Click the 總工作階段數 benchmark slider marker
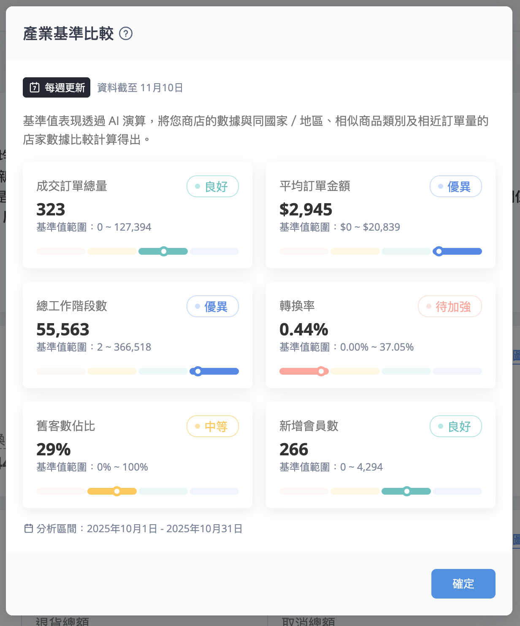This screenshot has height=626, width=520. point(198,371)
